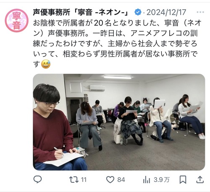
Task: Click the air conditioner in the photo
Action: click(97, 88)
